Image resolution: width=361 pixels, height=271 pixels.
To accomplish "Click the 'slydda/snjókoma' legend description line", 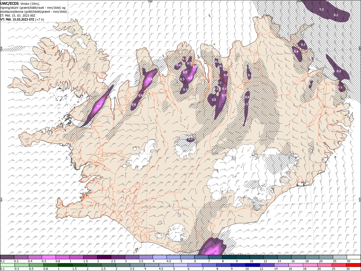I will tap(34, 12).
